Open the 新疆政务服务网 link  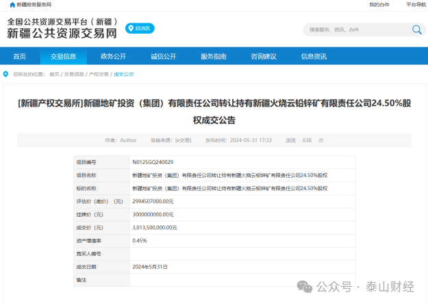coord(34,5)
